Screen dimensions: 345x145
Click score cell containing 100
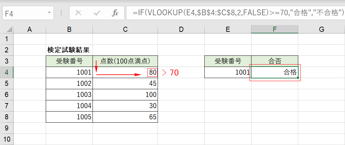(x=125, y=95)
